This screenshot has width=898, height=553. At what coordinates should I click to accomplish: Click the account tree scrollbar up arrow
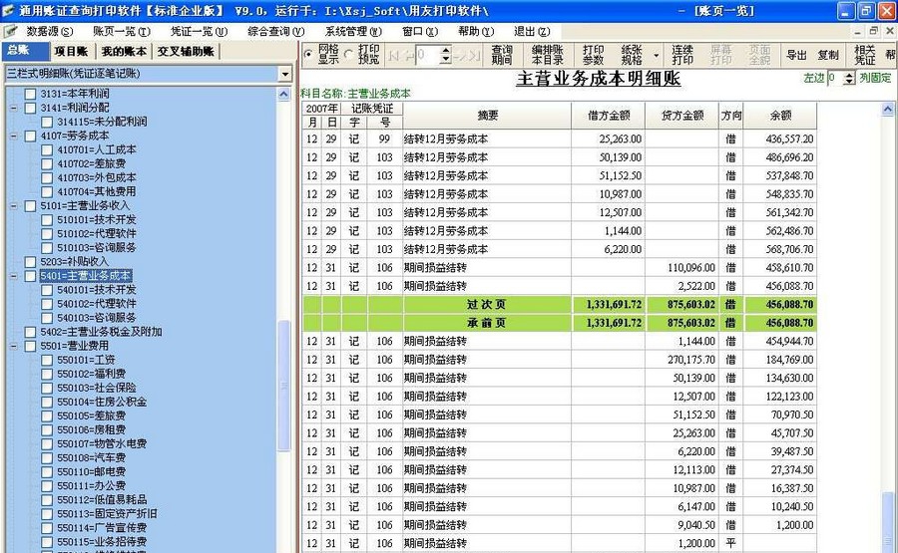click(x=284, y=95)
